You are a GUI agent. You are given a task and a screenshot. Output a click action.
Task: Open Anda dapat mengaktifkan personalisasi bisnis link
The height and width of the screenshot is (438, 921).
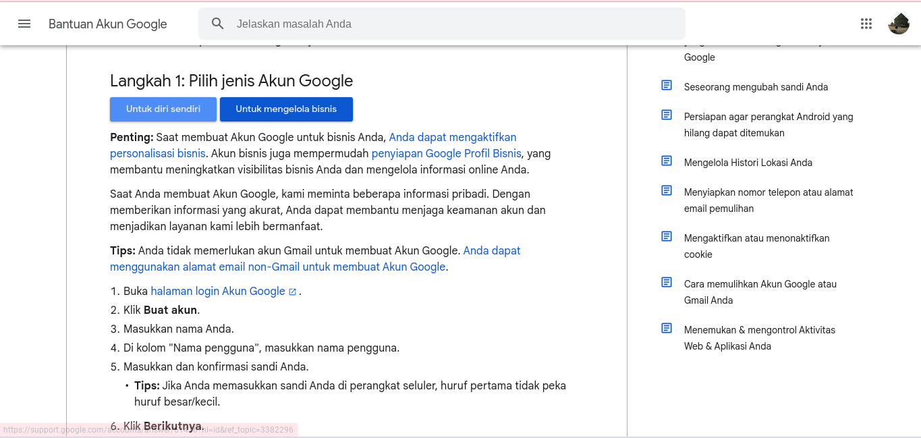click(313, 145)
